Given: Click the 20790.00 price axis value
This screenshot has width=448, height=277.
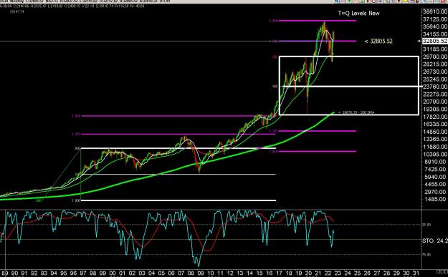Looking at the screenshot, I should pyautogui.click(x=435, y=102).
